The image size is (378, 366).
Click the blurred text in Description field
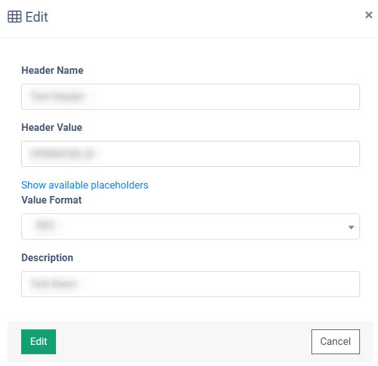54,284
